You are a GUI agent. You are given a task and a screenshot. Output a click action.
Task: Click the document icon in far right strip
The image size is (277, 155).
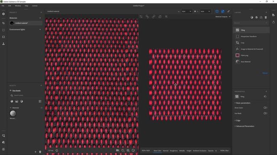click(274, 15)
